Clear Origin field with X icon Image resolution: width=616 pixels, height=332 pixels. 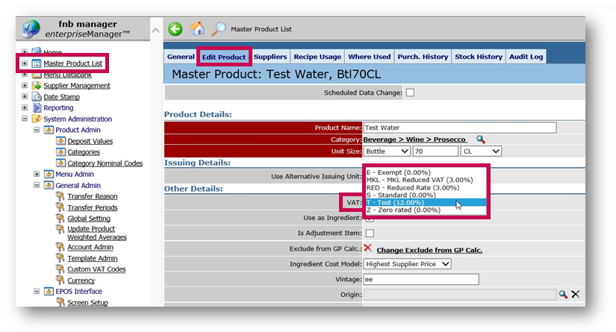click(x=576, y=295)
